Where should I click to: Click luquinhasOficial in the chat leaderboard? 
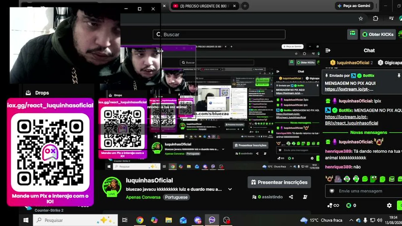[353, 63]
